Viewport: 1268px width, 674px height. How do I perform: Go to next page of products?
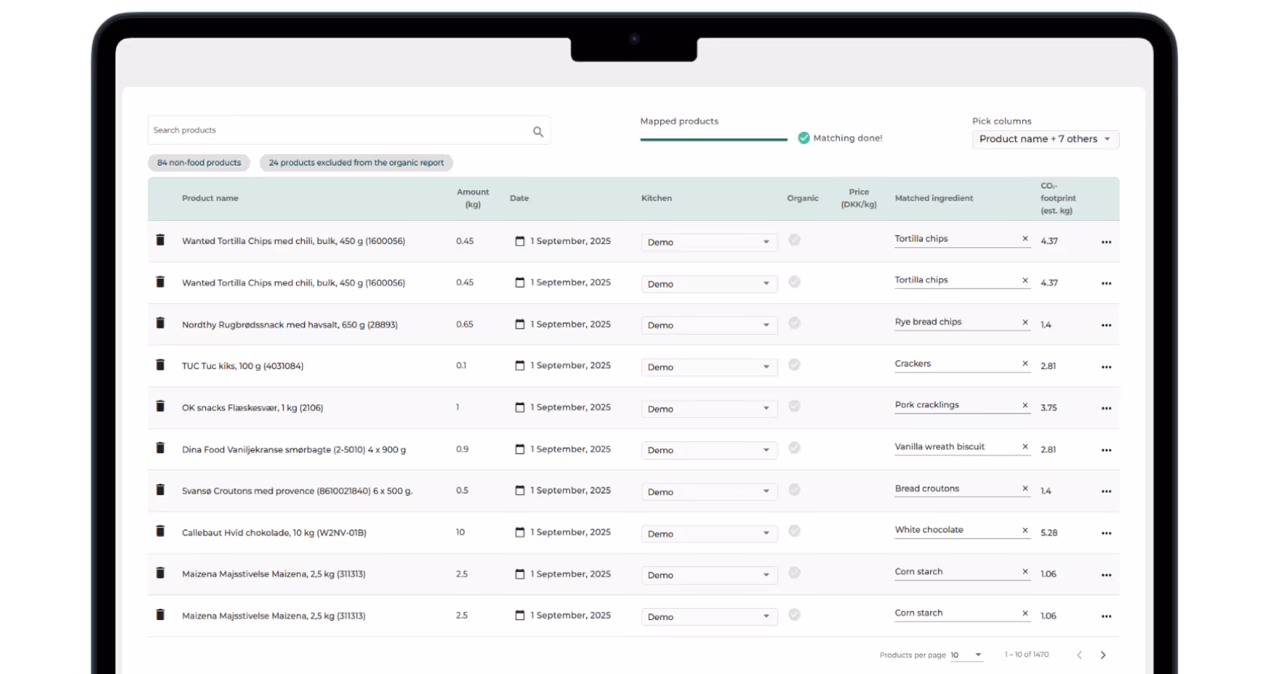point(1102,655)
